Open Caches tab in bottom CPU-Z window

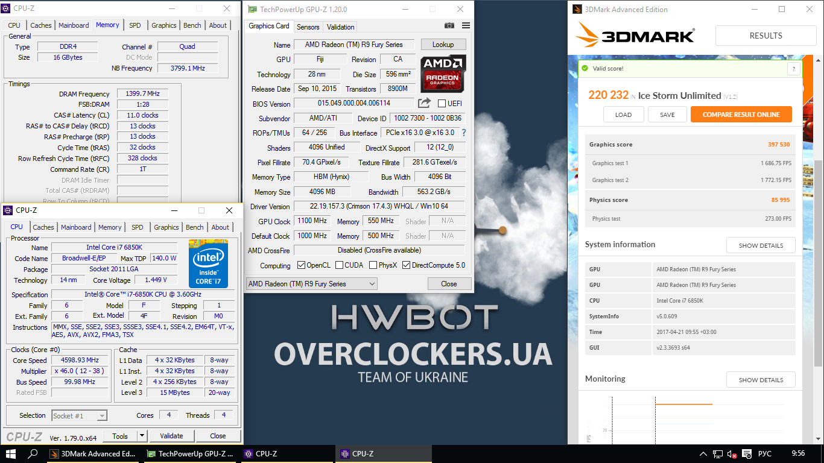(43, 227)
